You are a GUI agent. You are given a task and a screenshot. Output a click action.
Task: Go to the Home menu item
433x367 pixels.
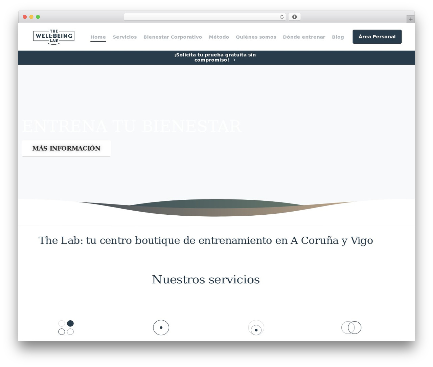tap(98, 37)
